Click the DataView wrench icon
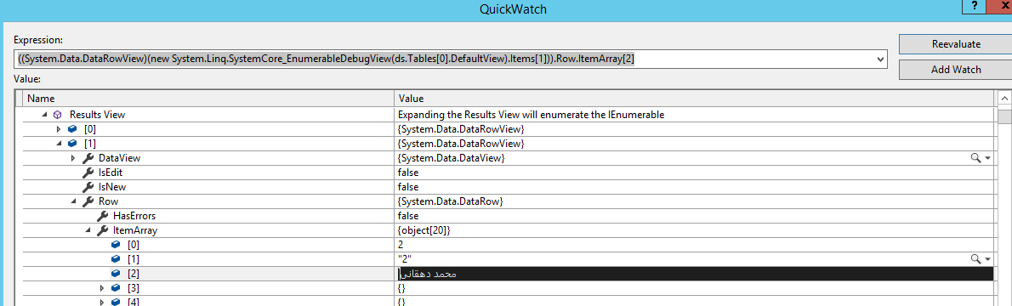Screen dimensions: 1012x306 (87, 158)
